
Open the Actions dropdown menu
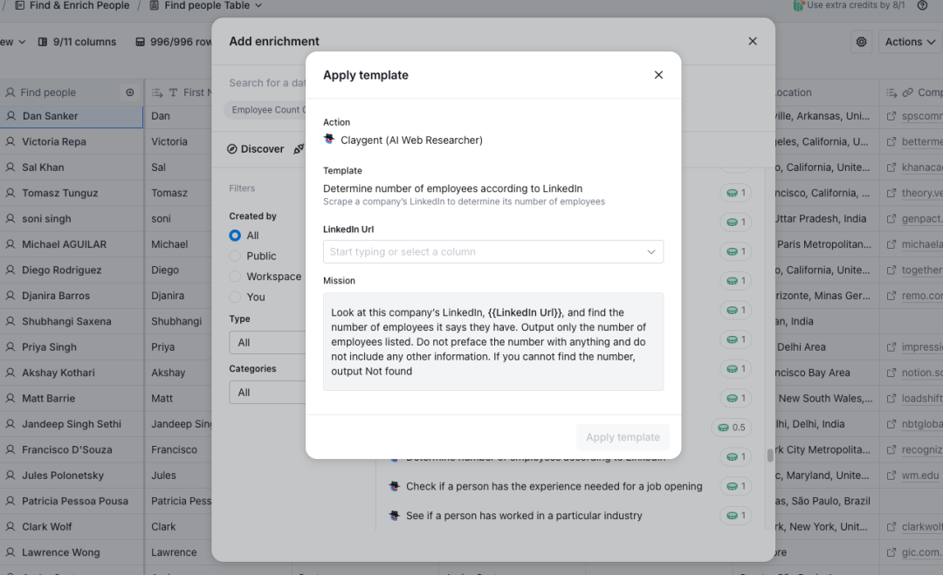click(x=909, y=42)
